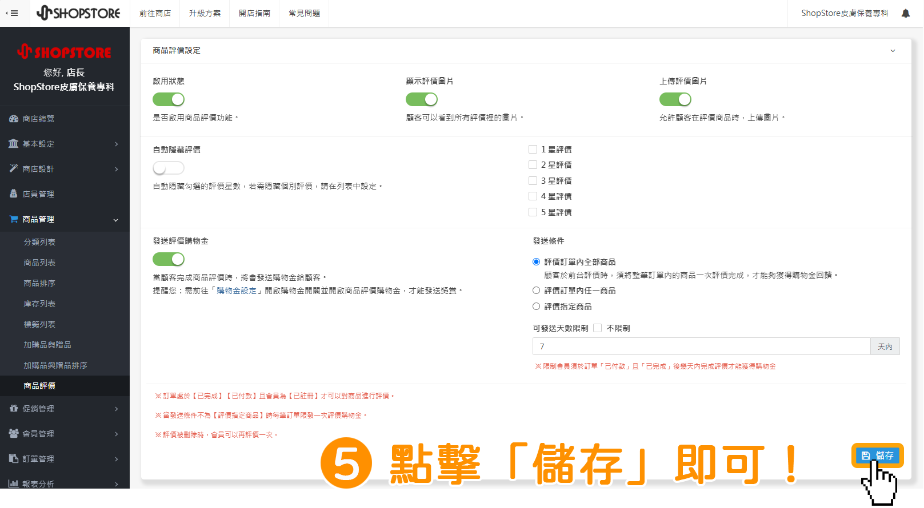Click the cart icon for 商品管理
Image resolution: width=924 pixels, height=508 pixels.
point(14,219)
